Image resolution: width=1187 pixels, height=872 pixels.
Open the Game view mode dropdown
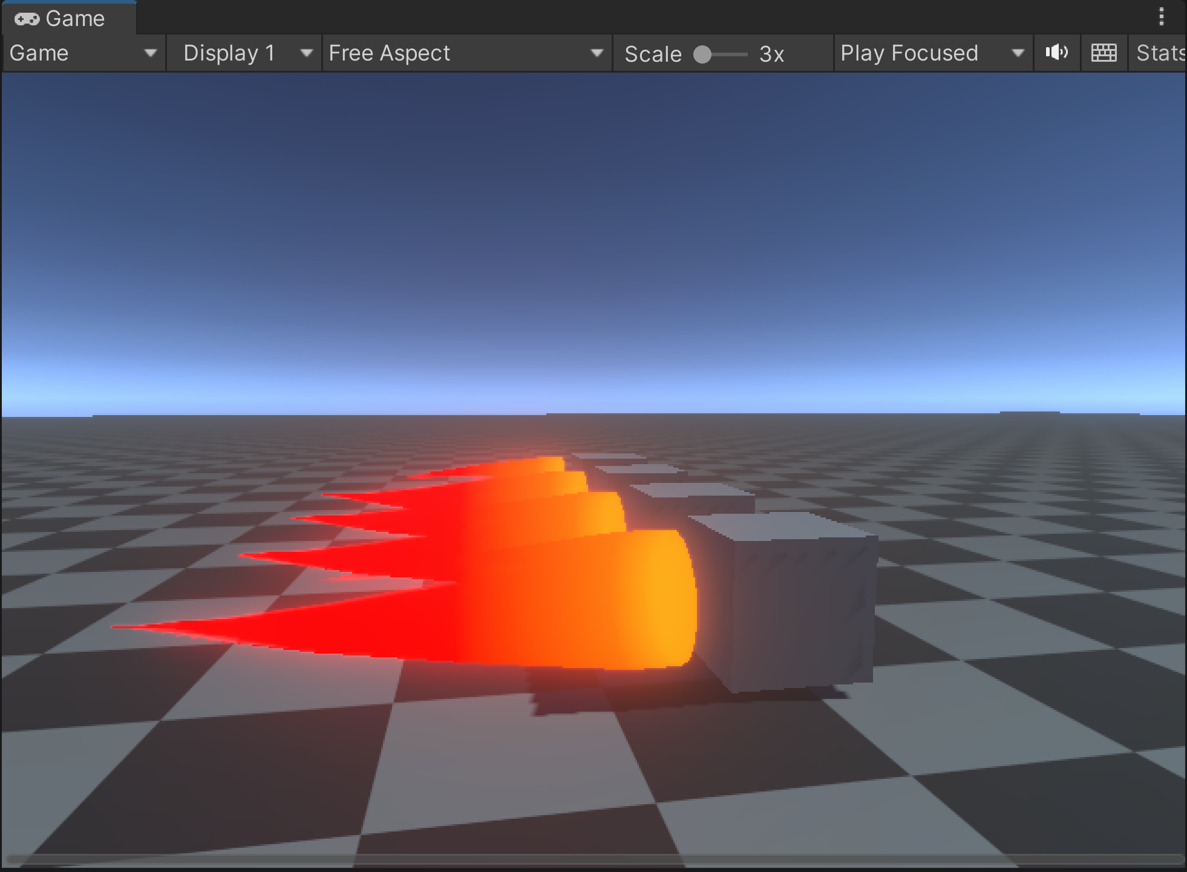pos(83,53)
